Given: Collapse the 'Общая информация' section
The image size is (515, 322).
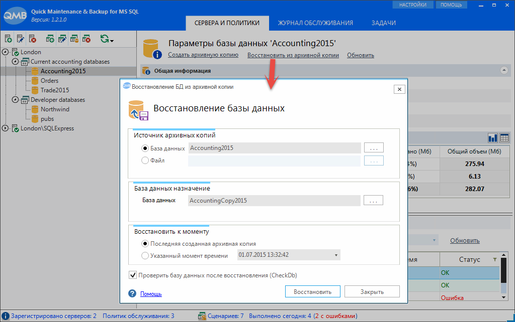Looking at the screenshot, I should (504, 70).
